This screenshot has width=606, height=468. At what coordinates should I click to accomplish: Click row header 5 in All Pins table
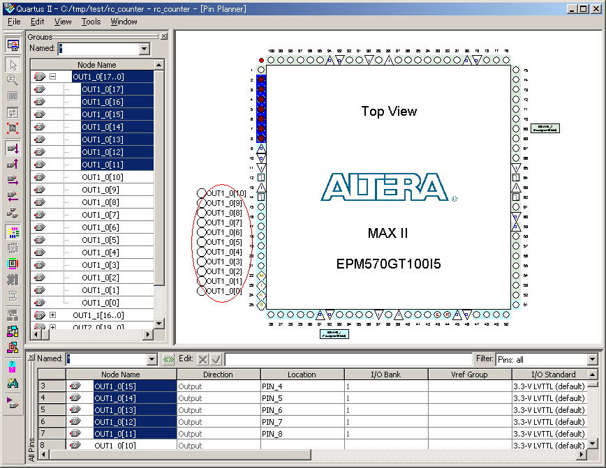[52, 410]
